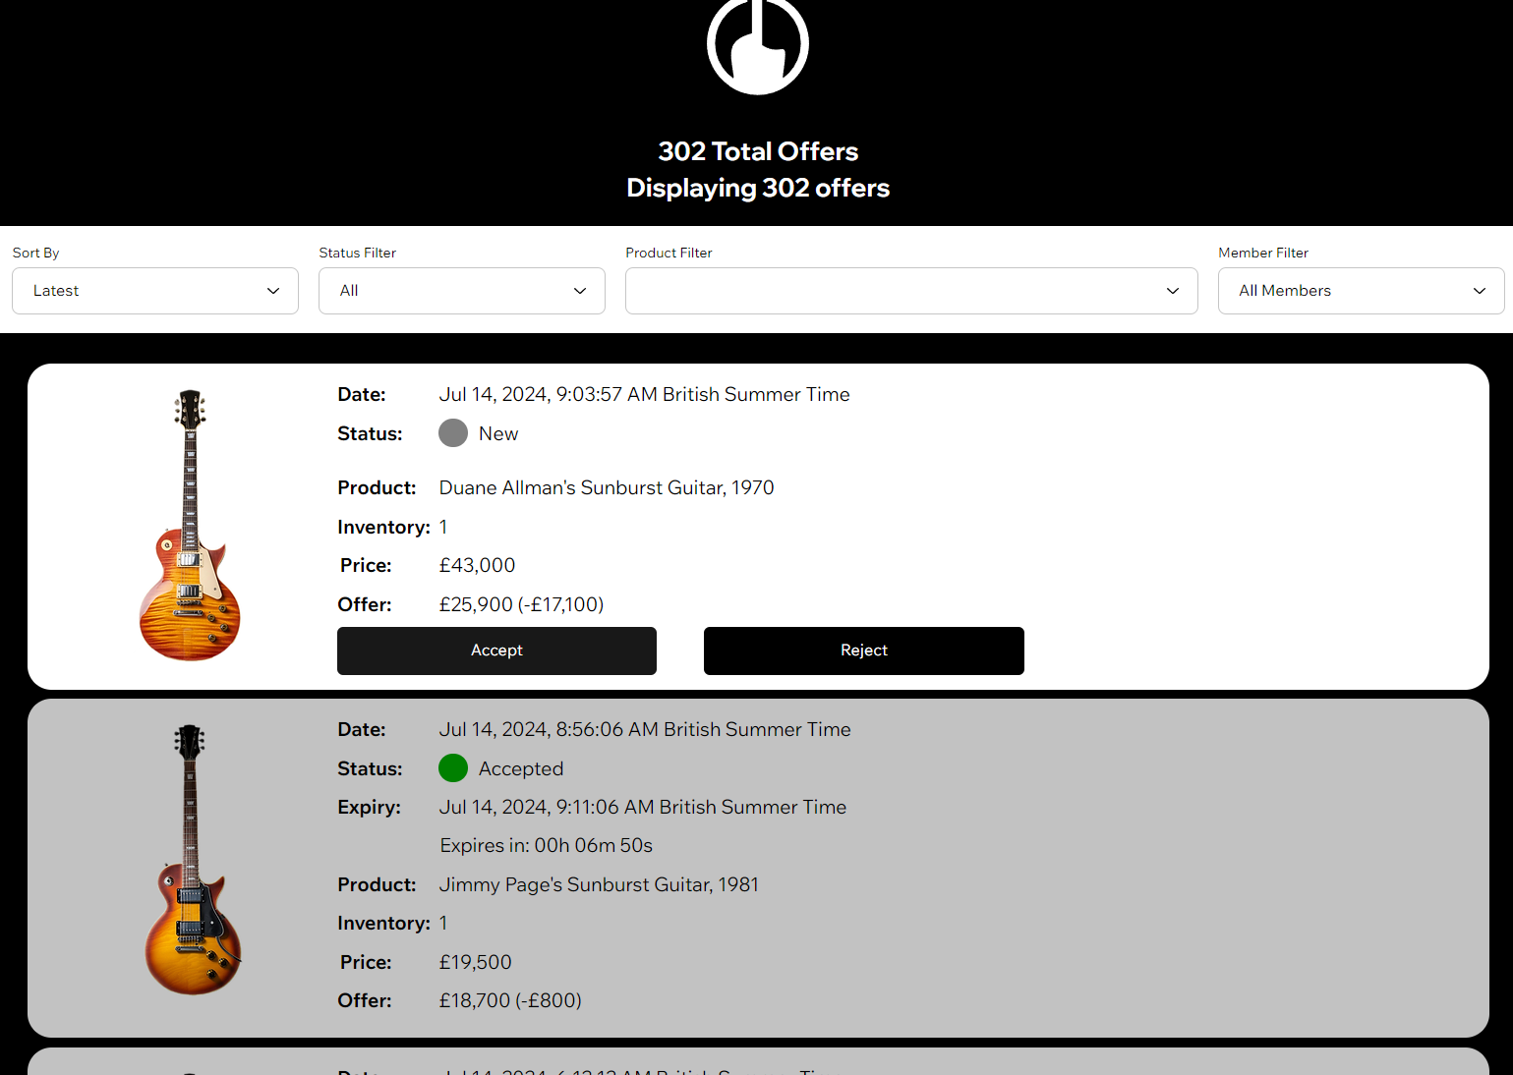Open the Member Filter dropdown showing All Members

(x=1362, y=291)
